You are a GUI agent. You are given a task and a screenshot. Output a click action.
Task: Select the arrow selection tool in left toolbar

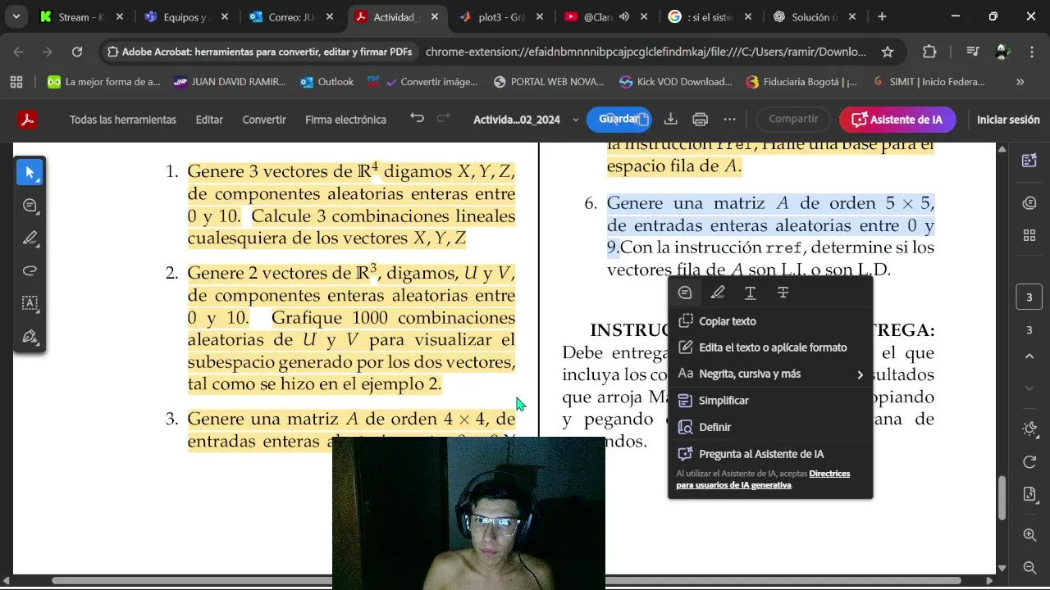[x=30, y=172]
